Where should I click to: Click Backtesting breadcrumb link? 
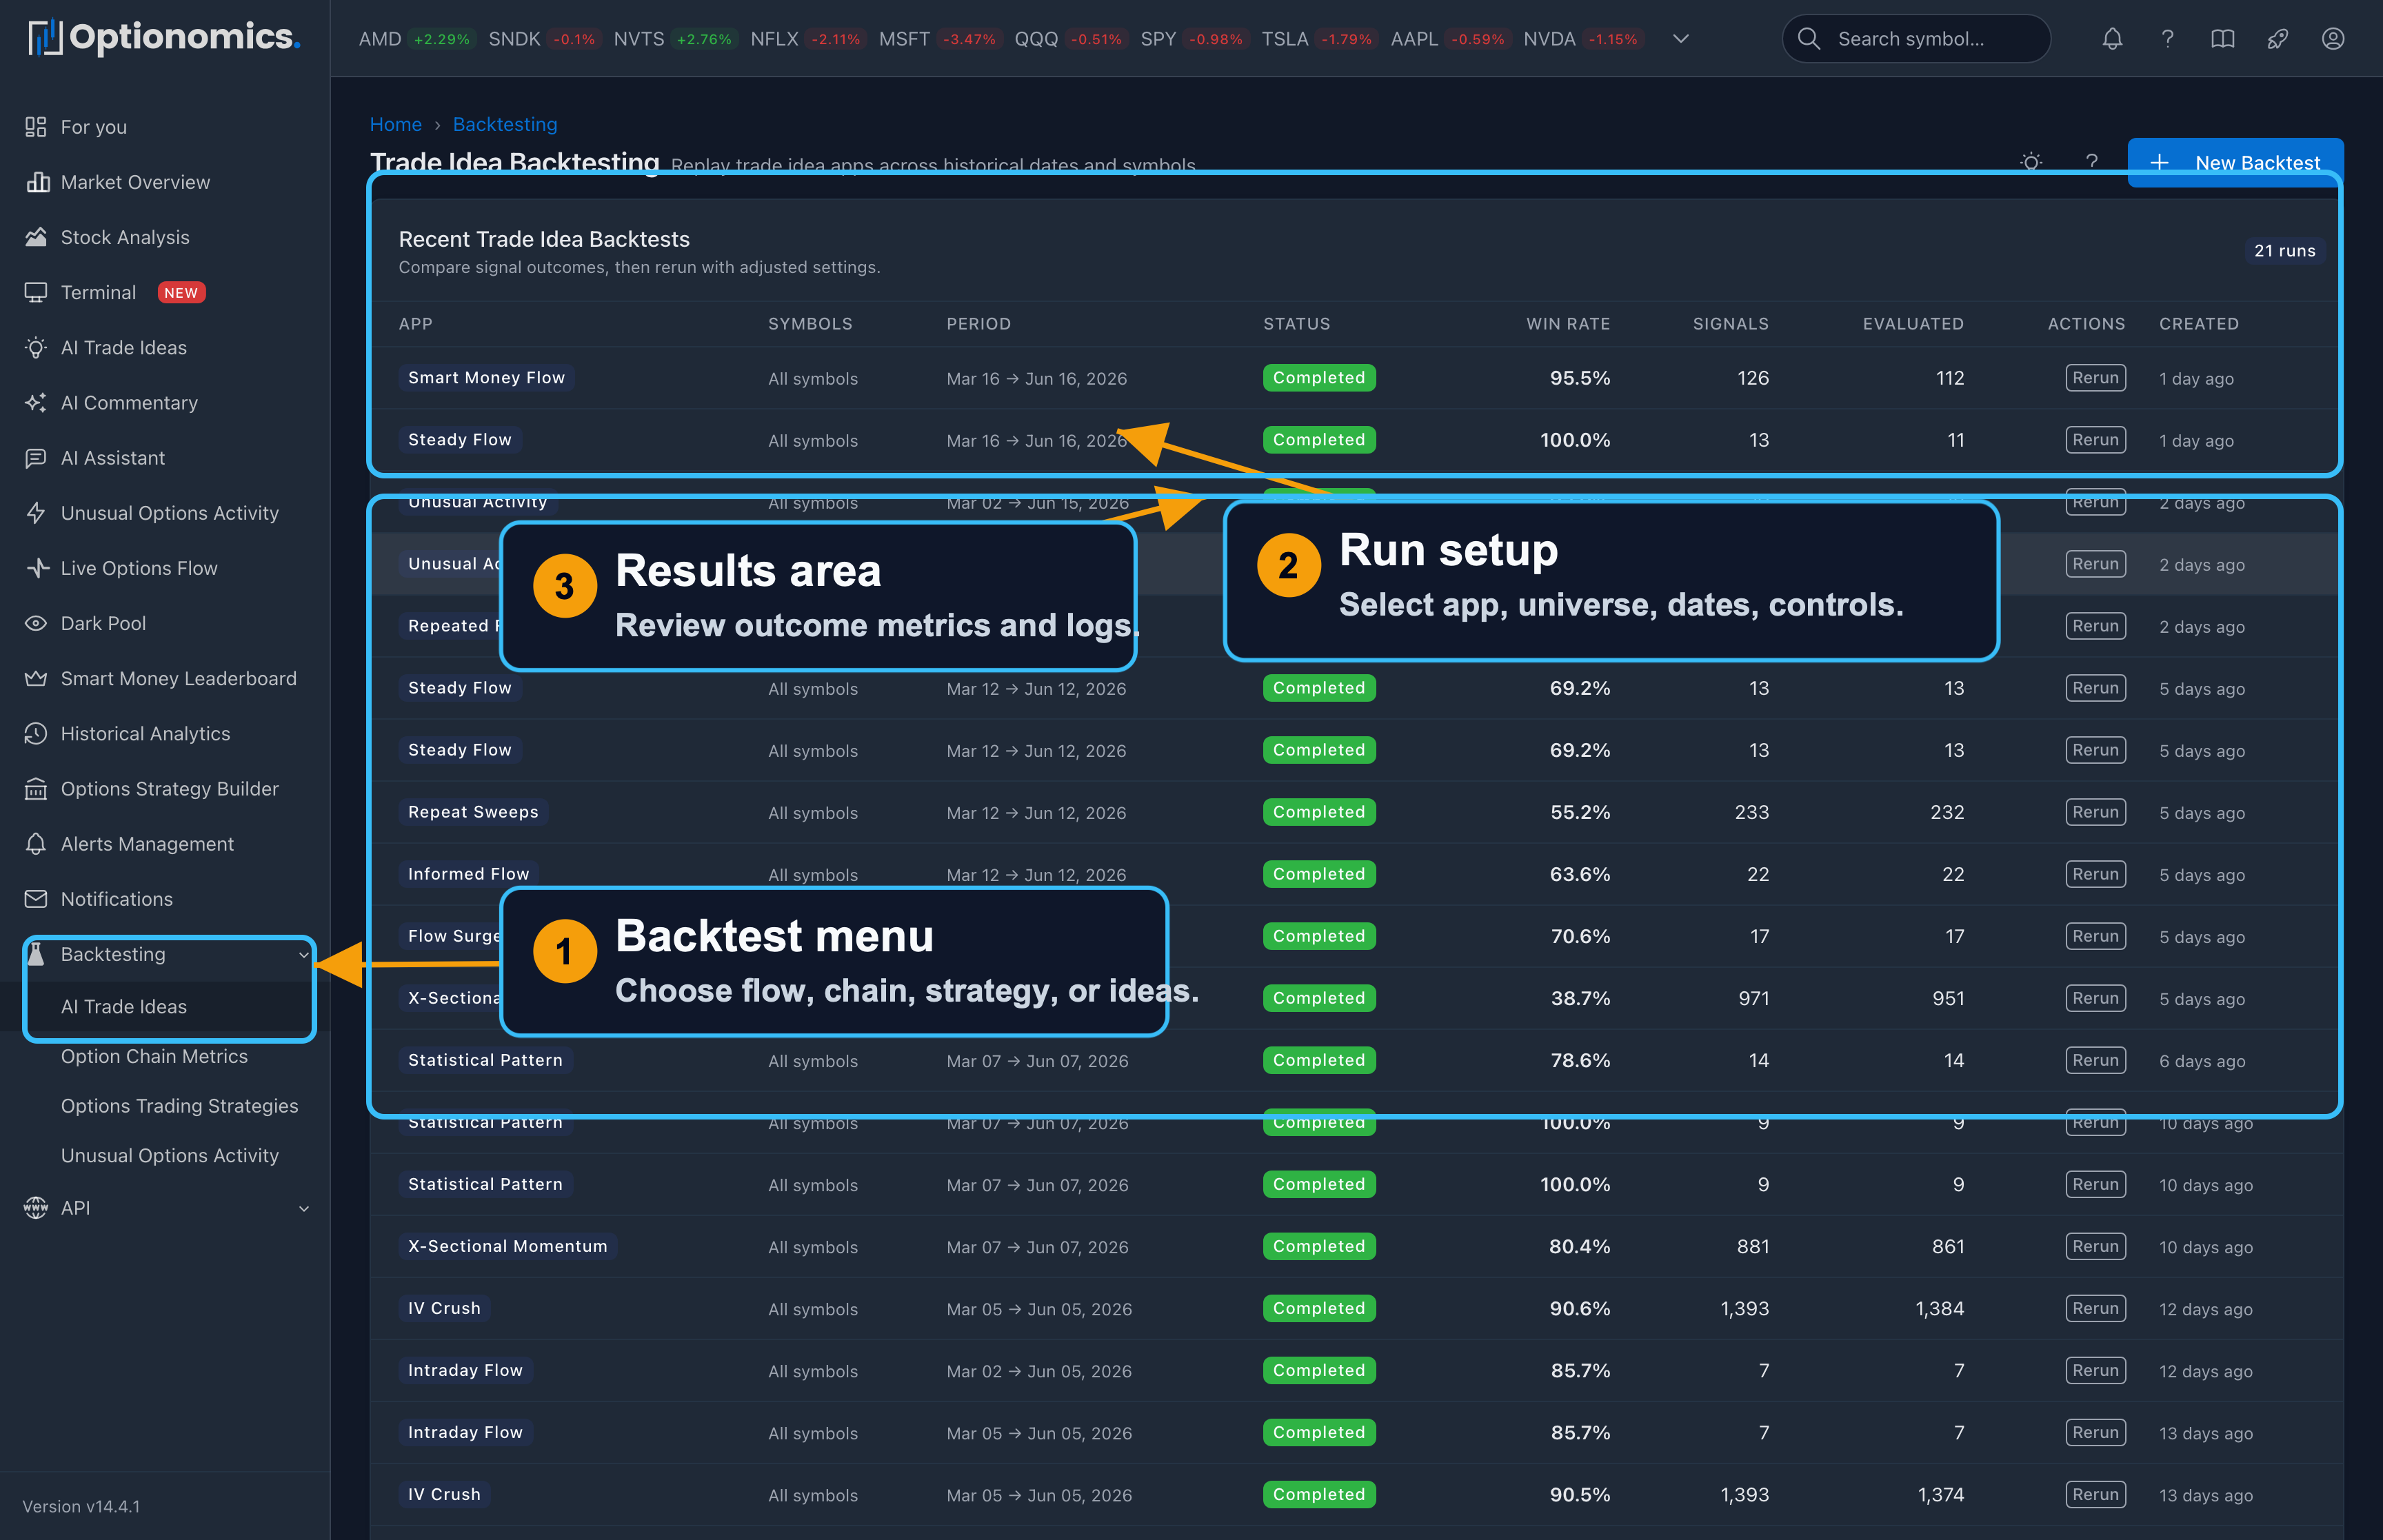point(505,124)
